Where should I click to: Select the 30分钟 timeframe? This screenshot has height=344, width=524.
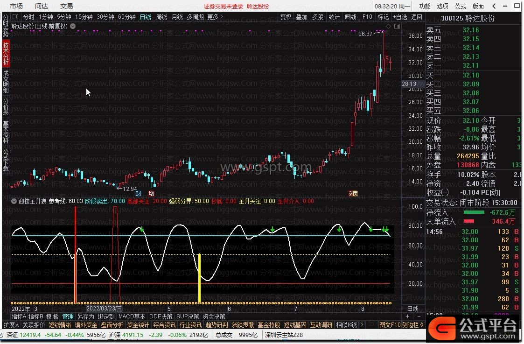[x=105, y=17]
